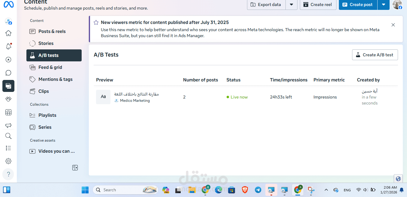Open the Ads megaphone icon in left rail
This screenshot has height=197, width=407.
(x=8, y=125)
